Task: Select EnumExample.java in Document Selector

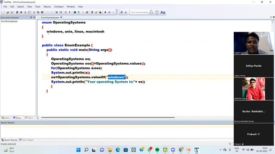Action: click(9, 21)
